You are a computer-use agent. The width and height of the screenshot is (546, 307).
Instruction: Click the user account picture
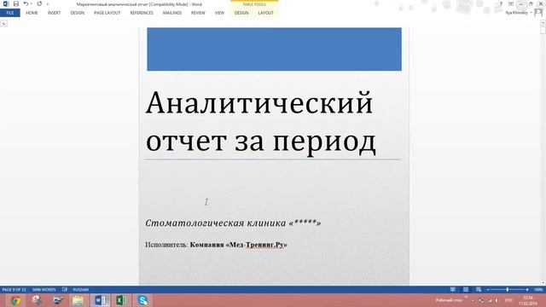pyautogui.click(x=538, y=13)
